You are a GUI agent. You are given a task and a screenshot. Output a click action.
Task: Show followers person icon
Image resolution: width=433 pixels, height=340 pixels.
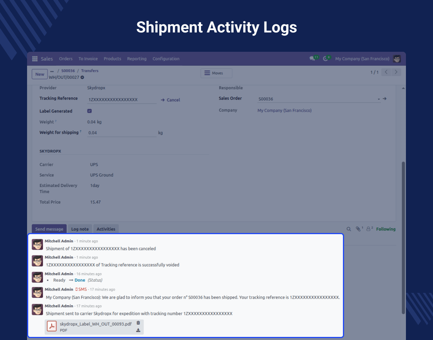[369, 229]
